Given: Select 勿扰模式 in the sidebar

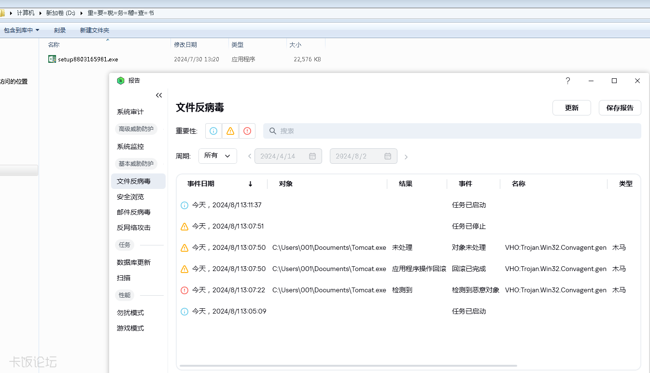Looking at the screenshot, I should 130,313.
